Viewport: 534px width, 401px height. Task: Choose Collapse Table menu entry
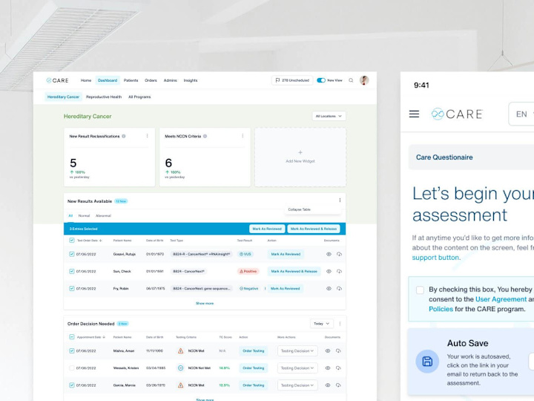[x=300, y=209]
